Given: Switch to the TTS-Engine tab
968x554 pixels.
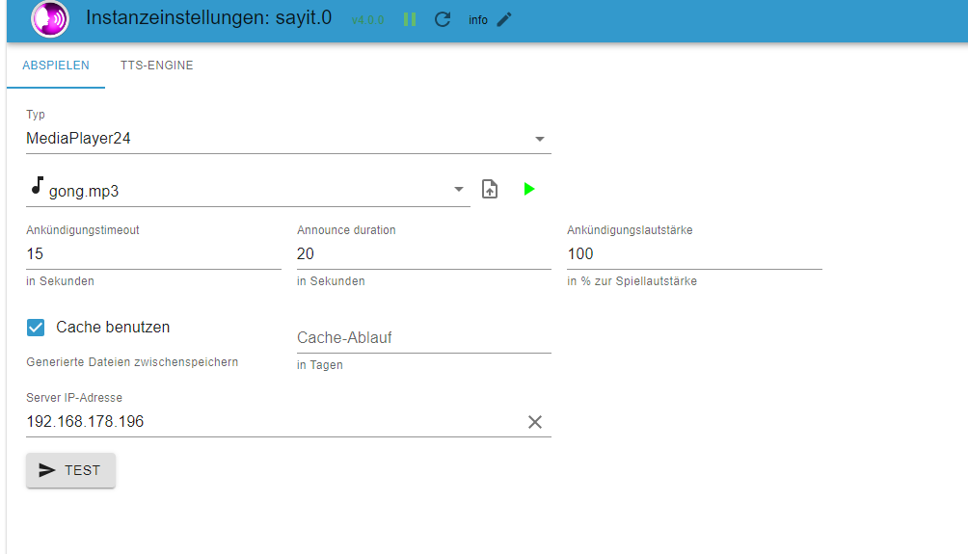Looking at the screenshot, I should pyautogui.click(x=156, y=66).
